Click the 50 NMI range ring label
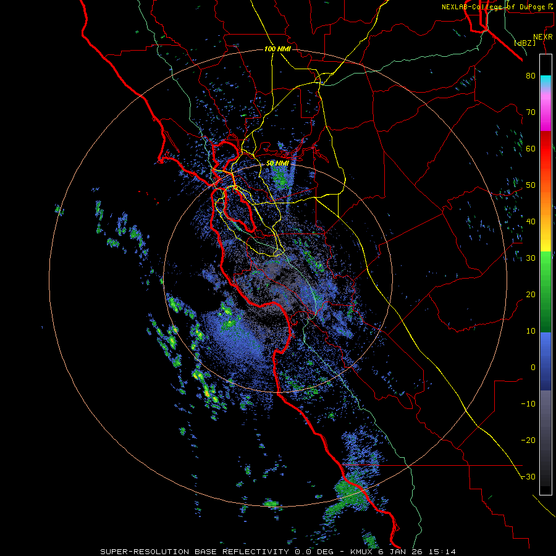Screen dimensions: 556x556 [277, 164]
